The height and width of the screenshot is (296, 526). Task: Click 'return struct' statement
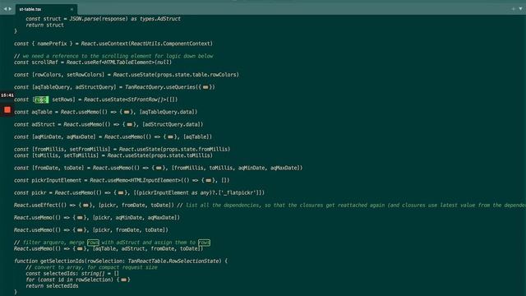click(44, 25)
